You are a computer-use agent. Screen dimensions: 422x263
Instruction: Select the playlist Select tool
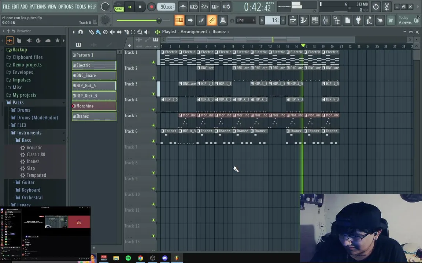(x=133, y=32)
